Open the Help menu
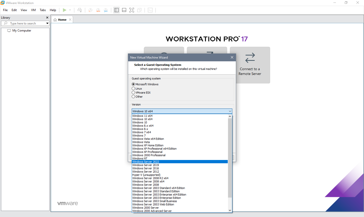Image resolution: width=364 pixels, height=217 pixels. (x=53, y=10)
